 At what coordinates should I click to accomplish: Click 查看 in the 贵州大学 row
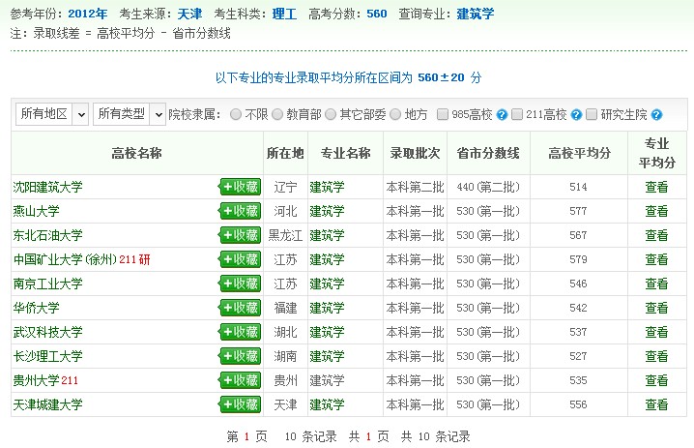[x=656, y=380]
